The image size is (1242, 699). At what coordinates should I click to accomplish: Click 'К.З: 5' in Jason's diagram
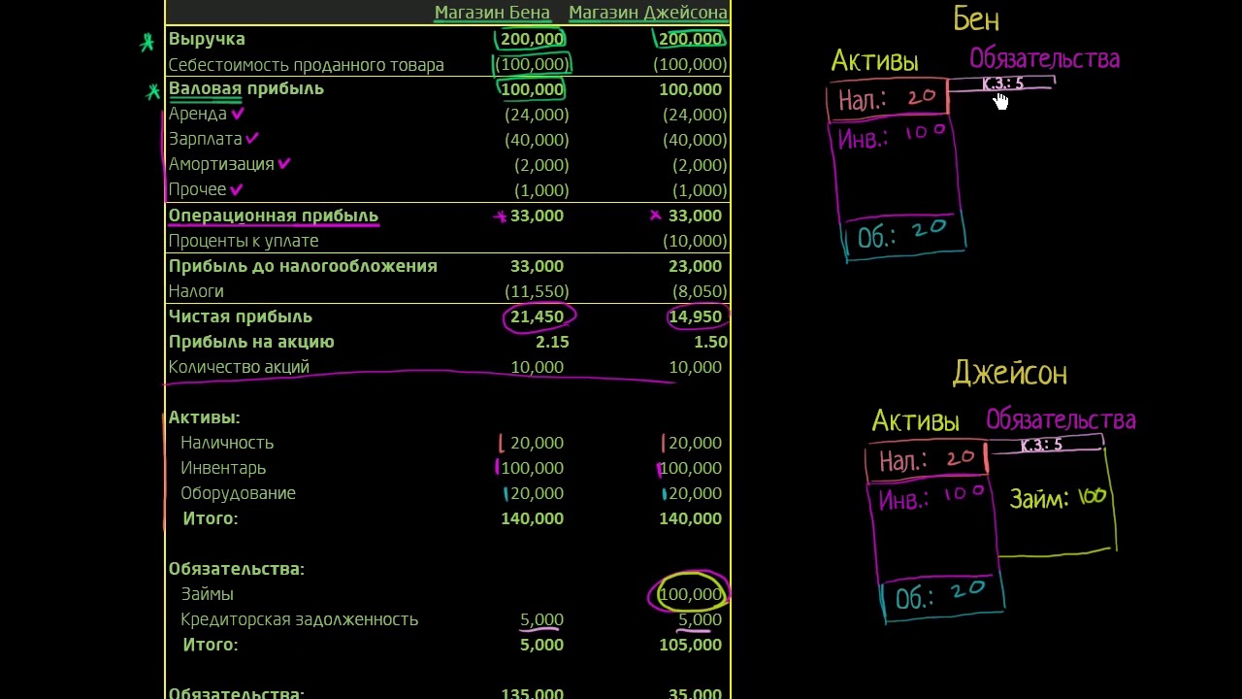click(1041, 445)
